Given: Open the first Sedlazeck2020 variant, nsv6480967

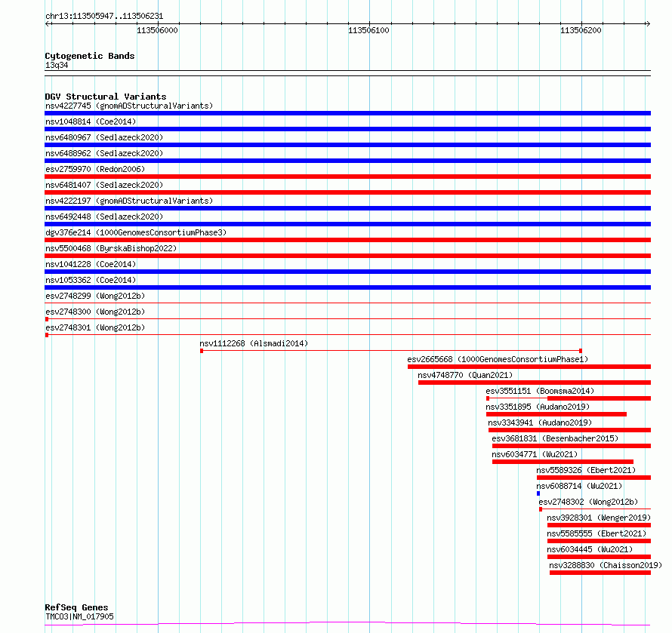Looking at the screenshot, I should (104, 137).
